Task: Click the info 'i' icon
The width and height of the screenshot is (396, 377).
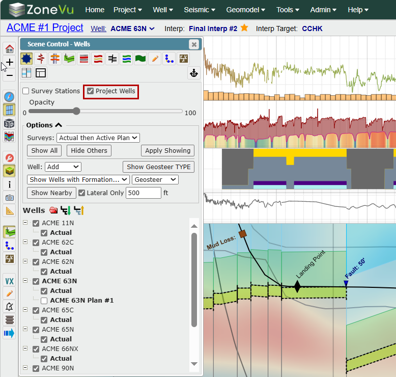Action: click(x=10, y=184)
